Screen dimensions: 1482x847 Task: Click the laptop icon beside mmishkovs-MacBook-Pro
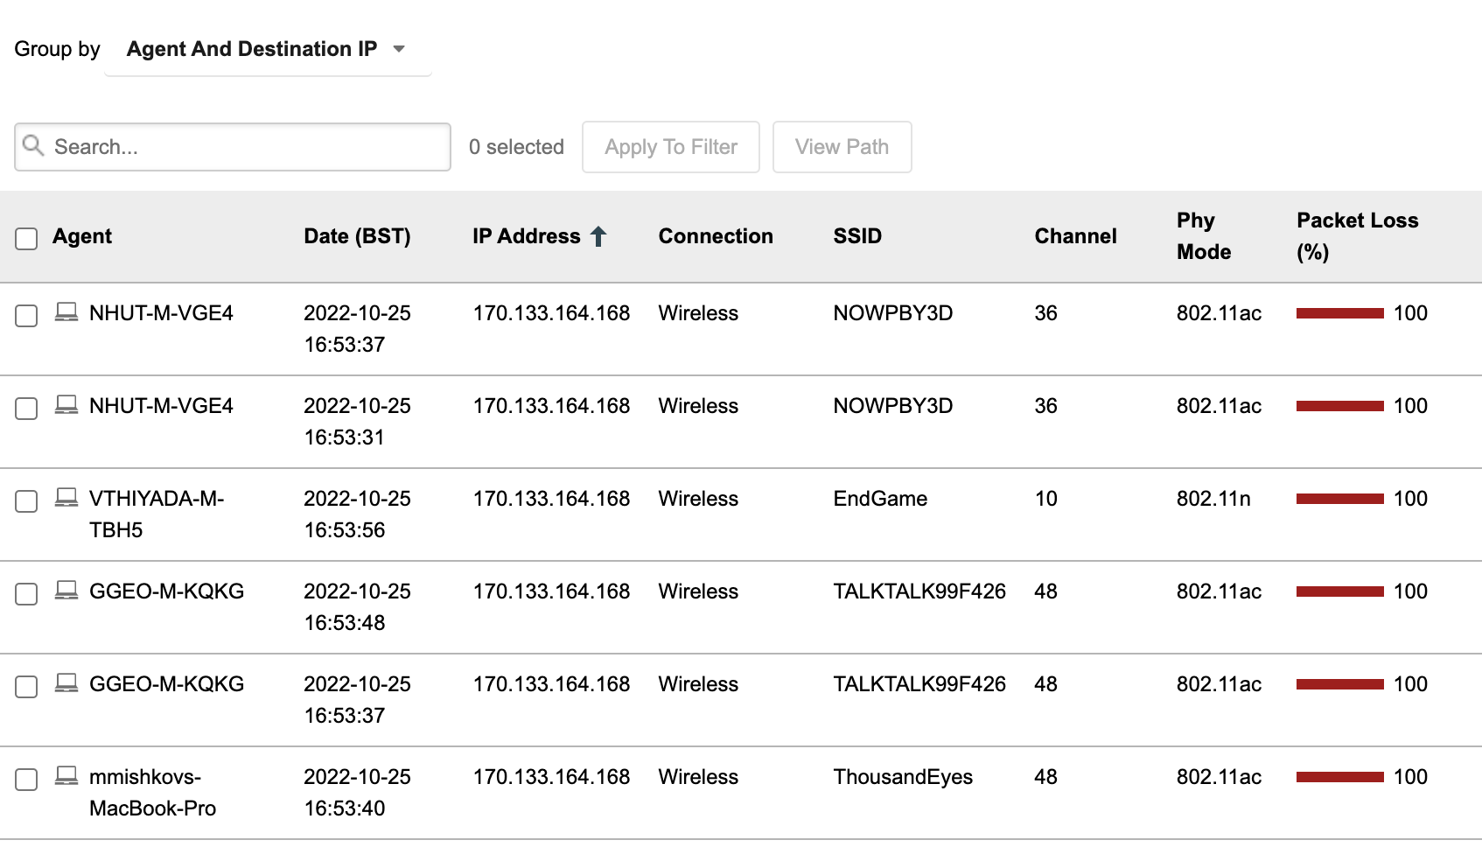pos(66,776)
